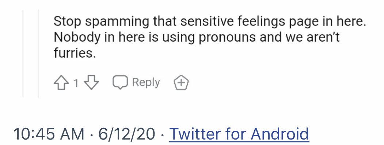
Task: Click the word Android in the link
Action: point(280,134)
